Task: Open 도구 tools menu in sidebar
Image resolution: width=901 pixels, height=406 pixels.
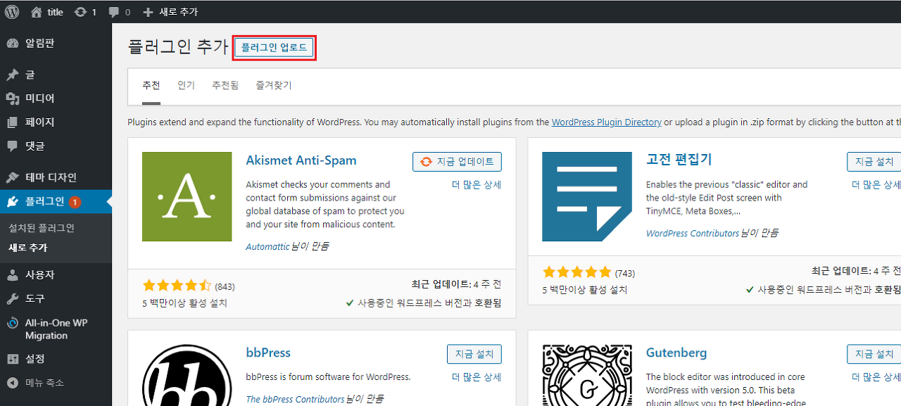Action: pos(56,298)
